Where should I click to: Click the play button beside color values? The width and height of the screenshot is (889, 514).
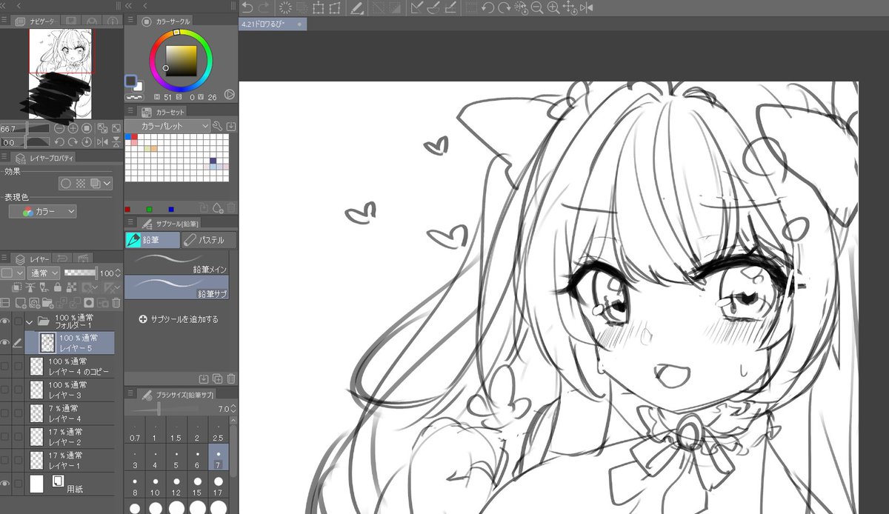(x=230, y=94)
